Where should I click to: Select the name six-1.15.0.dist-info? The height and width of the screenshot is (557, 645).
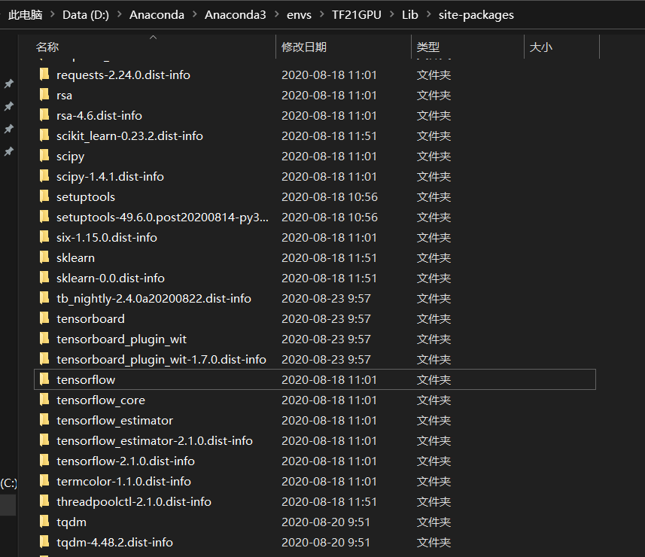click(x=107, y=237)
